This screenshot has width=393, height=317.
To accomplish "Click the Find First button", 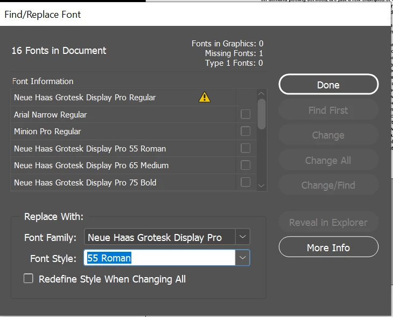I will (x=328, y=110).
